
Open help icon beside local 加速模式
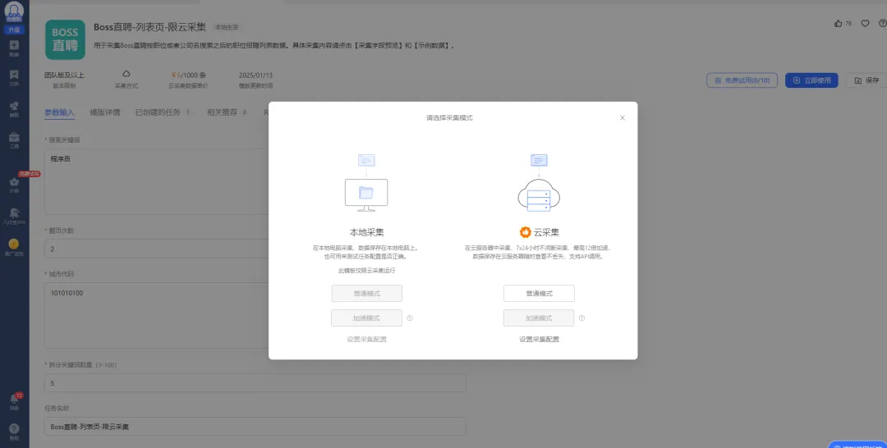409,318
